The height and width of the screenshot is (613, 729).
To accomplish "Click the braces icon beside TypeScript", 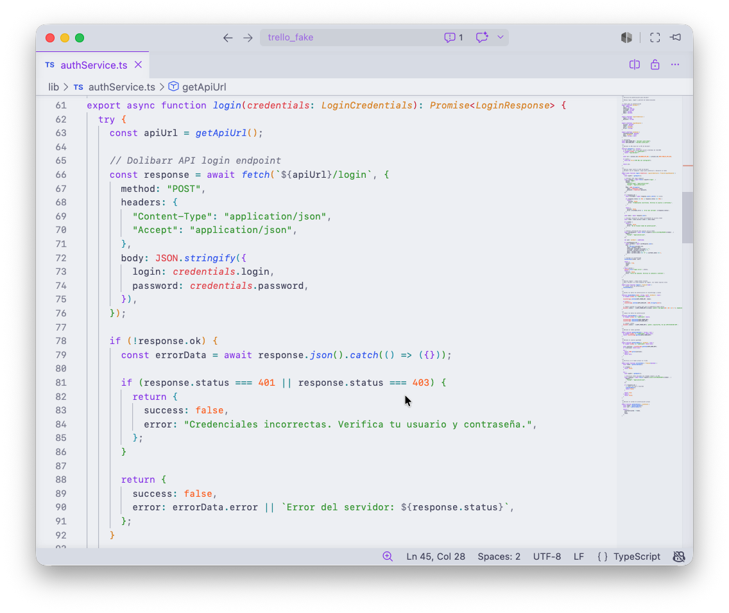I will click(x=602, y=557).
